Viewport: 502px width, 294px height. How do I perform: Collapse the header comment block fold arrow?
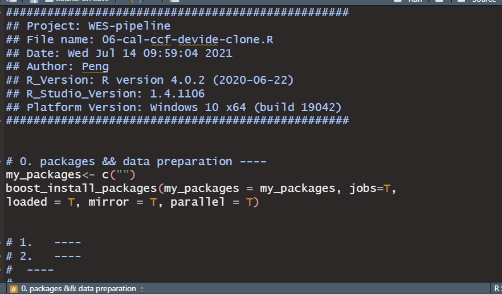pyautogui.click(x=1, y=13)
